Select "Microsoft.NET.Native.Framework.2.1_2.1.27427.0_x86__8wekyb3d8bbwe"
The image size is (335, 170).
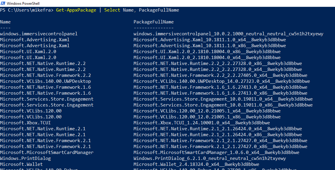pyautogui.click(x=220, y=147)
